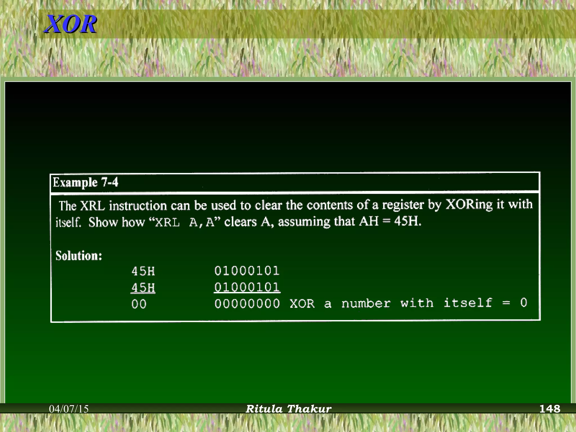Viewport: 576px width, 432px height.
Task: Click the 00 hex result
Action: click(139, 304)
